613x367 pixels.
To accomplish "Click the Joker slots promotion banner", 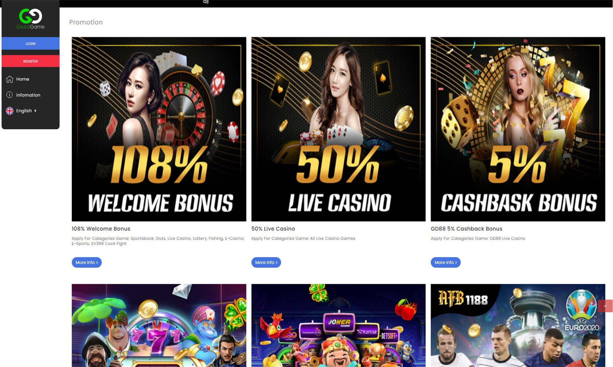I will coord(338,325).
